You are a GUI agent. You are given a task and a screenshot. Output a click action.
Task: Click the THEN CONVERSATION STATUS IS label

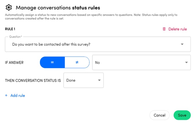pyautogui.click(x=33, y=80)
